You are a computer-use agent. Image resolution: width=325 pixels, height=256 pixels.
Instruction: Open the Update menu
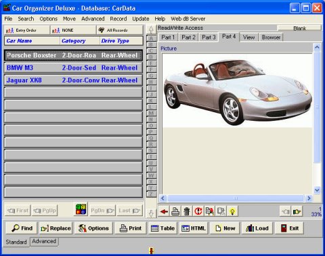[141, 19]
